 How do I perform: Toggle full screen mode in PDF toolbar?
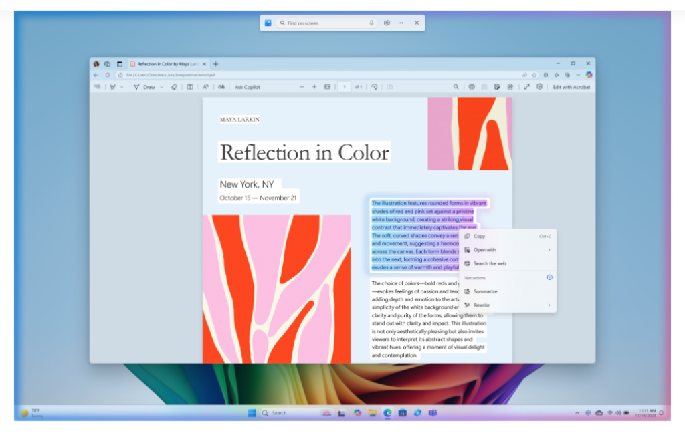(526, 87)
